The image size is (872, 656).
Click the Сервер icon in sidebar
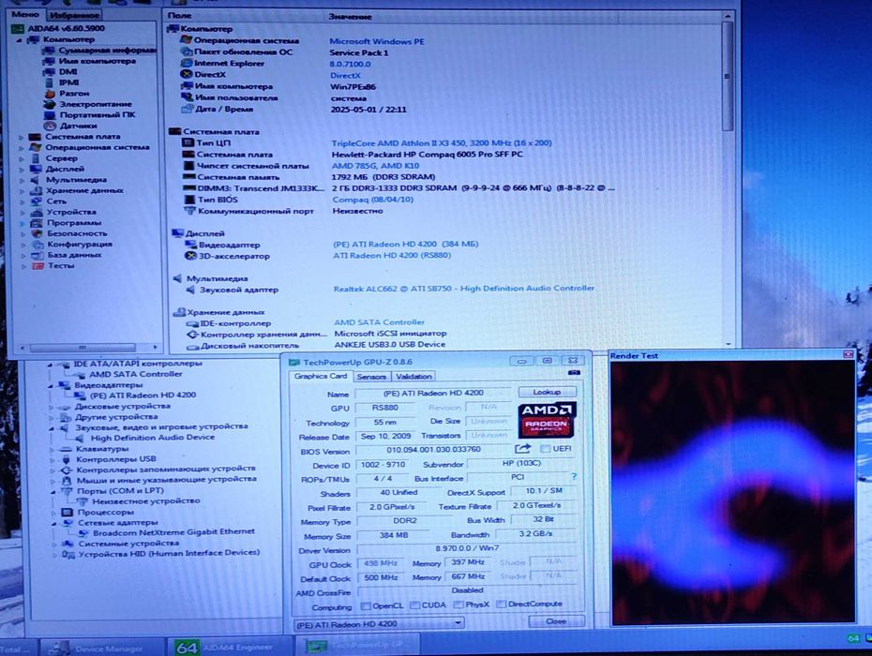[x=36, y=158]
